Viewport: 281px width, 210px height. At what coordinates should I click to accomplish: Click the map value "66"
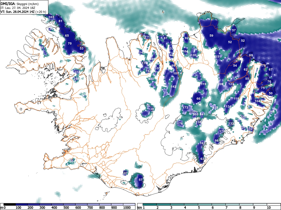(x=198, y=99)
